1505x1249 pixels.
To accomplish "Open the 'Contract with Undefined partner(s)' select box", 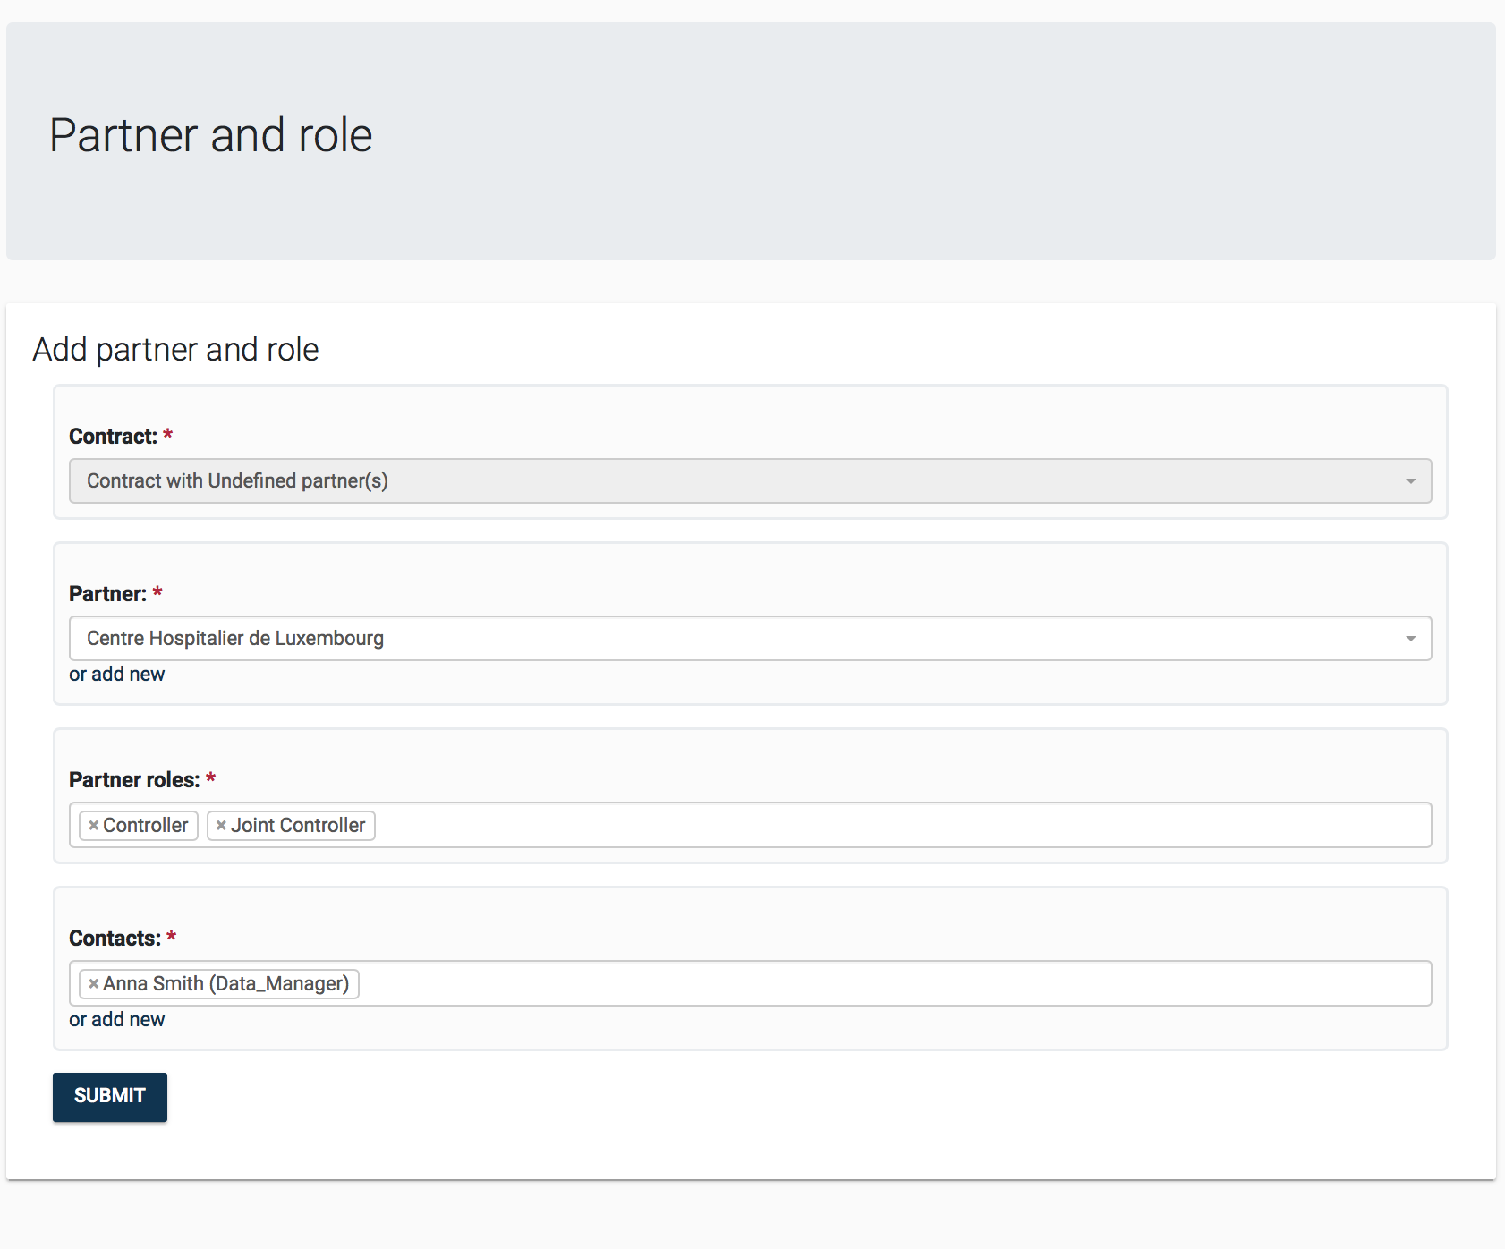I will click(x=716, y=481).
